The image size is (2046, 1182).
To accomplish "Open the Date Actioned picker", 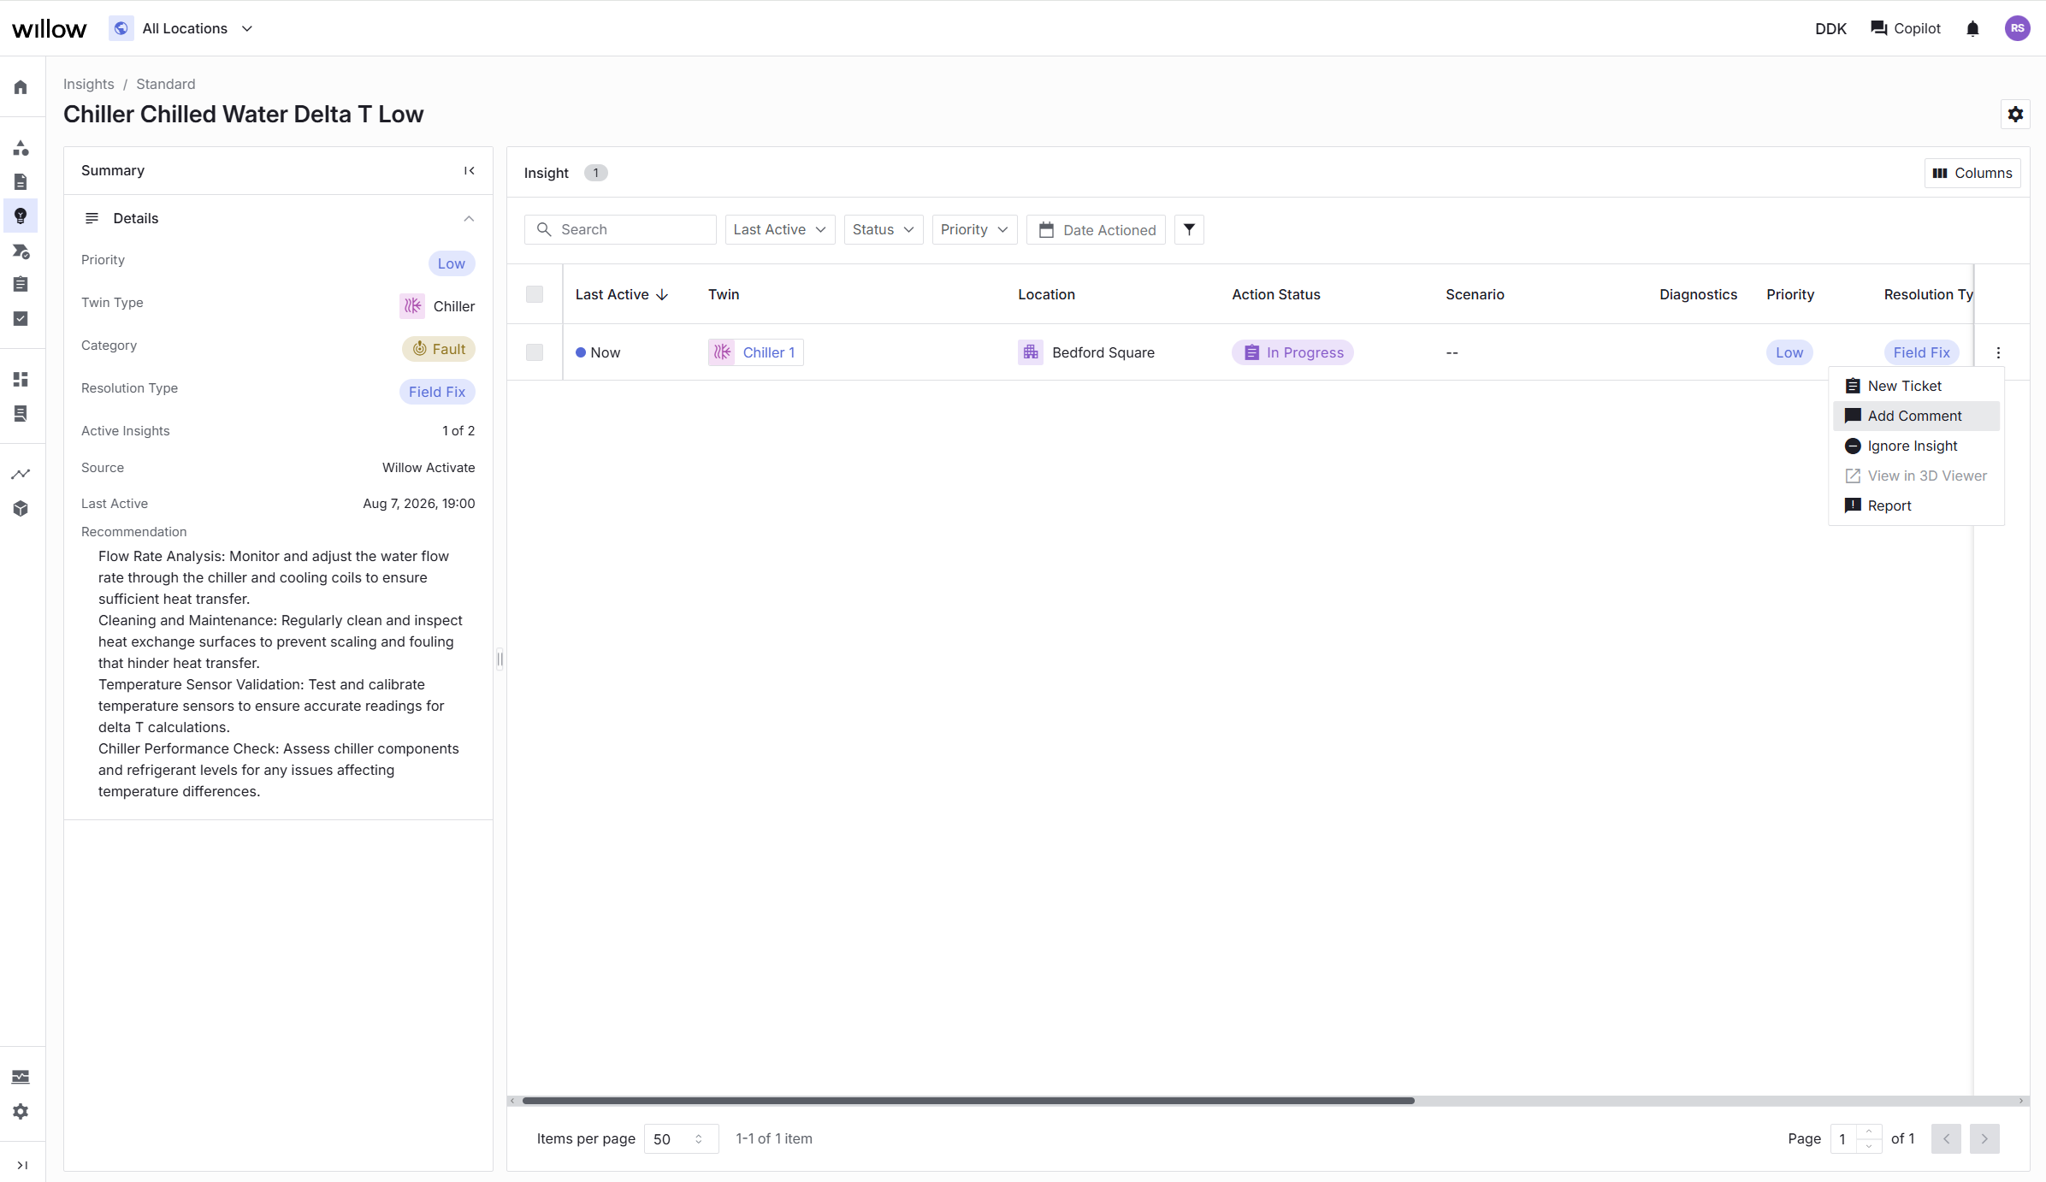I will tap(1096, 229).
